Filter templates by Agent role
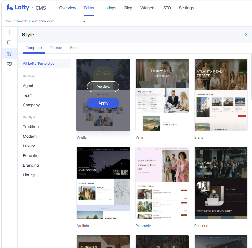 28,86
